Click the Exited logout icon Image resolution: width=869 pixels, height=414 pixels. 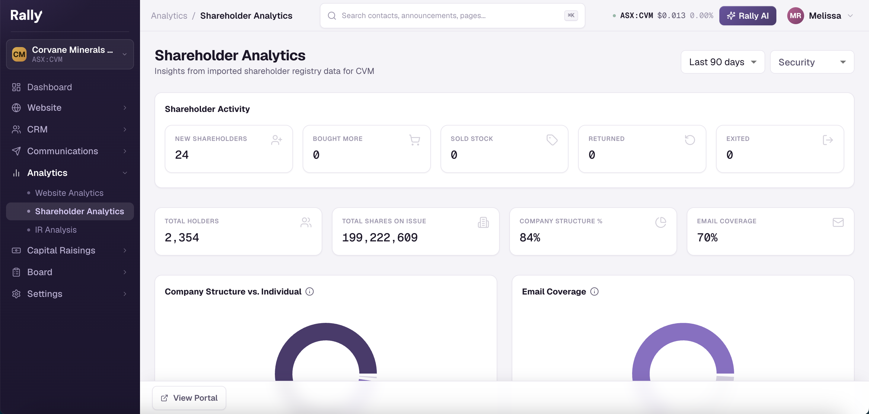point(828,140)
